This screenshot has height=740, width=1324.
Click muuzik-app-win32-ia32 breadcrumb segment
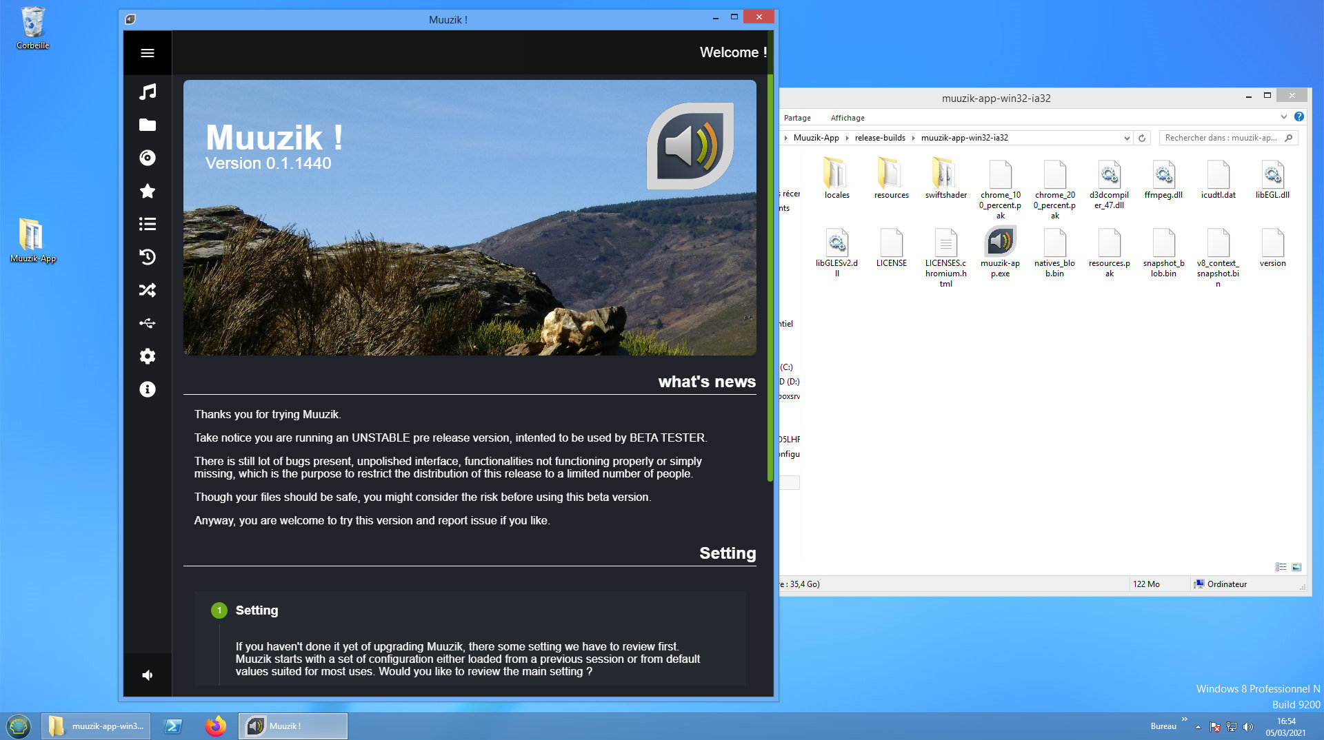pyautogui.click(x=964, y=138)
